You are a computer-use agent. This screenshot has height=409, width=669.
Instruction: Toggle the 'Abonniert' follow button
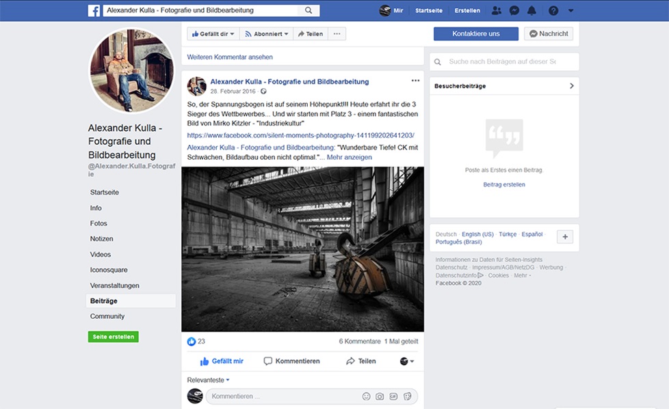[266, 34]
